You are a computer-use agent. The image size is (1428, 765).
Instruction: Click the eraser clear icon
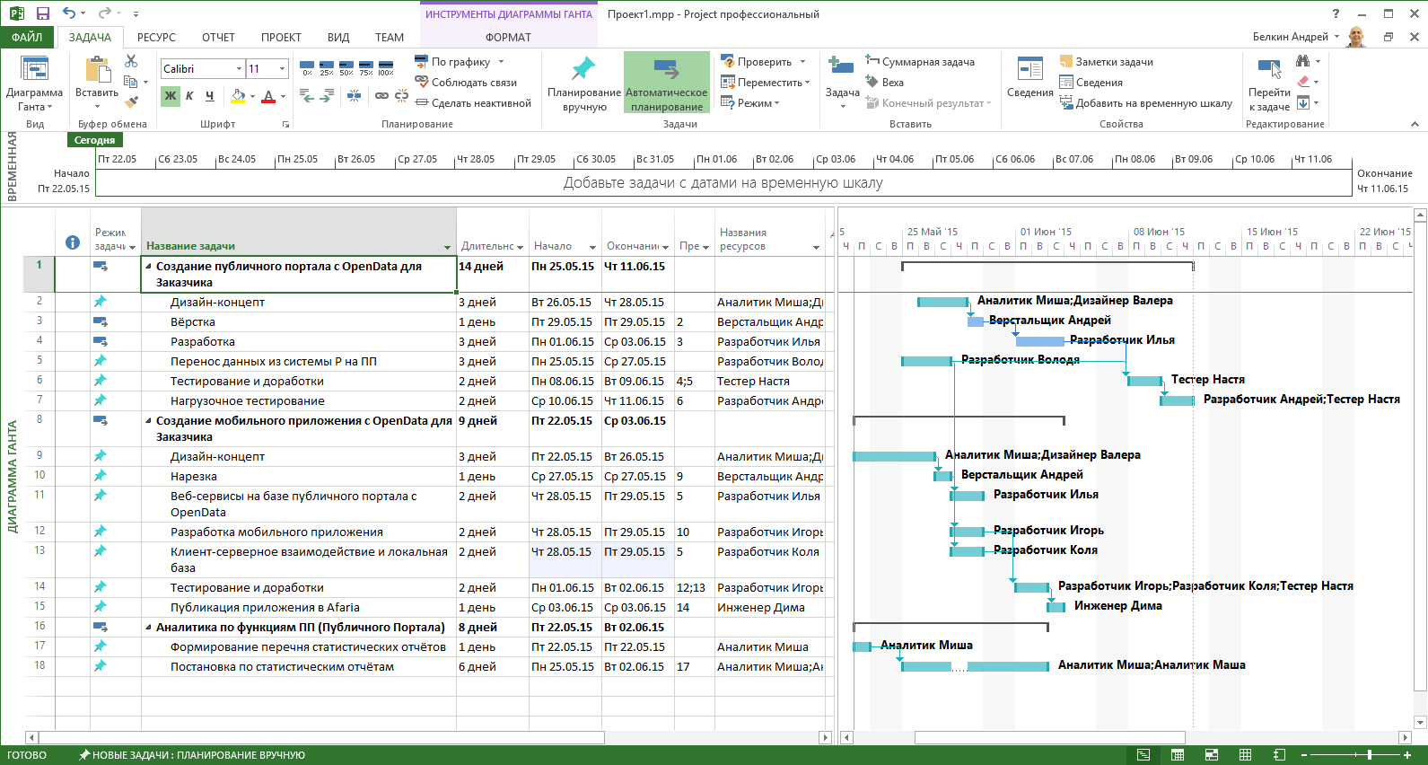point(1303,82)
